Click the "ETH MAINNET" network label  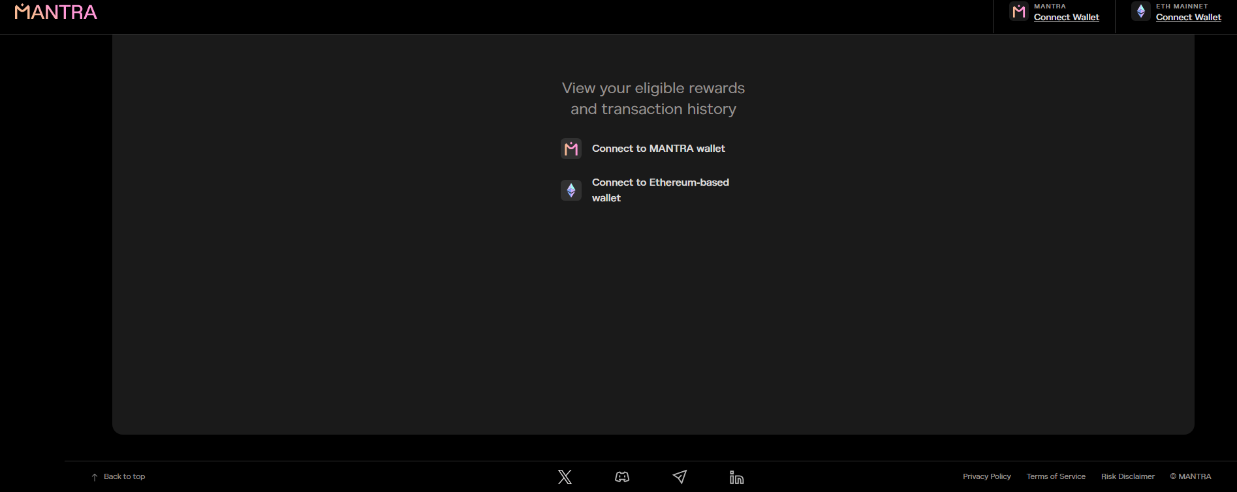click(1182, 7)
